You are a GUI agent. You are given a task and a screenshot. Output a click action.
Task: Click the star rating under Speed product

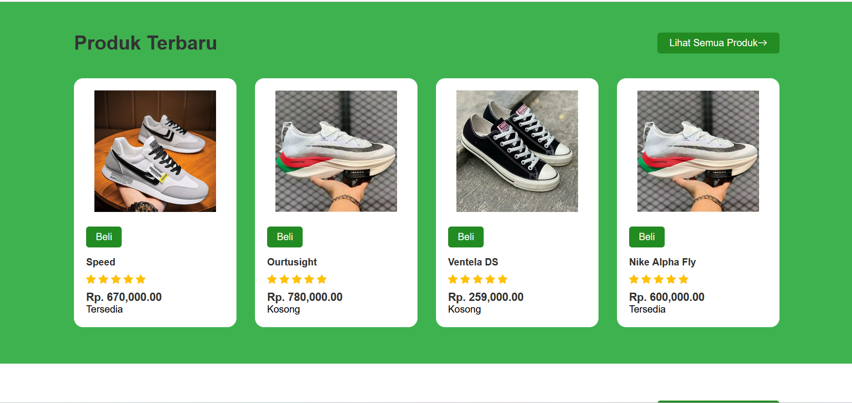[x=116, y=279]
